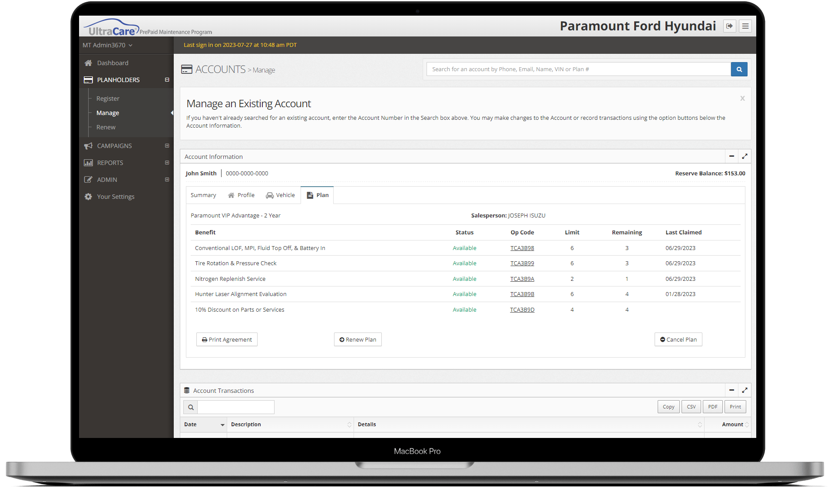This screenshot has width=834, height=487.
Task: Select Manage in the sidebar
Action: click(x=108, y=113)
